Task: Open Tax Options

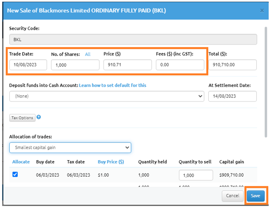Action: pyautogui.click(x=22, y=118)
